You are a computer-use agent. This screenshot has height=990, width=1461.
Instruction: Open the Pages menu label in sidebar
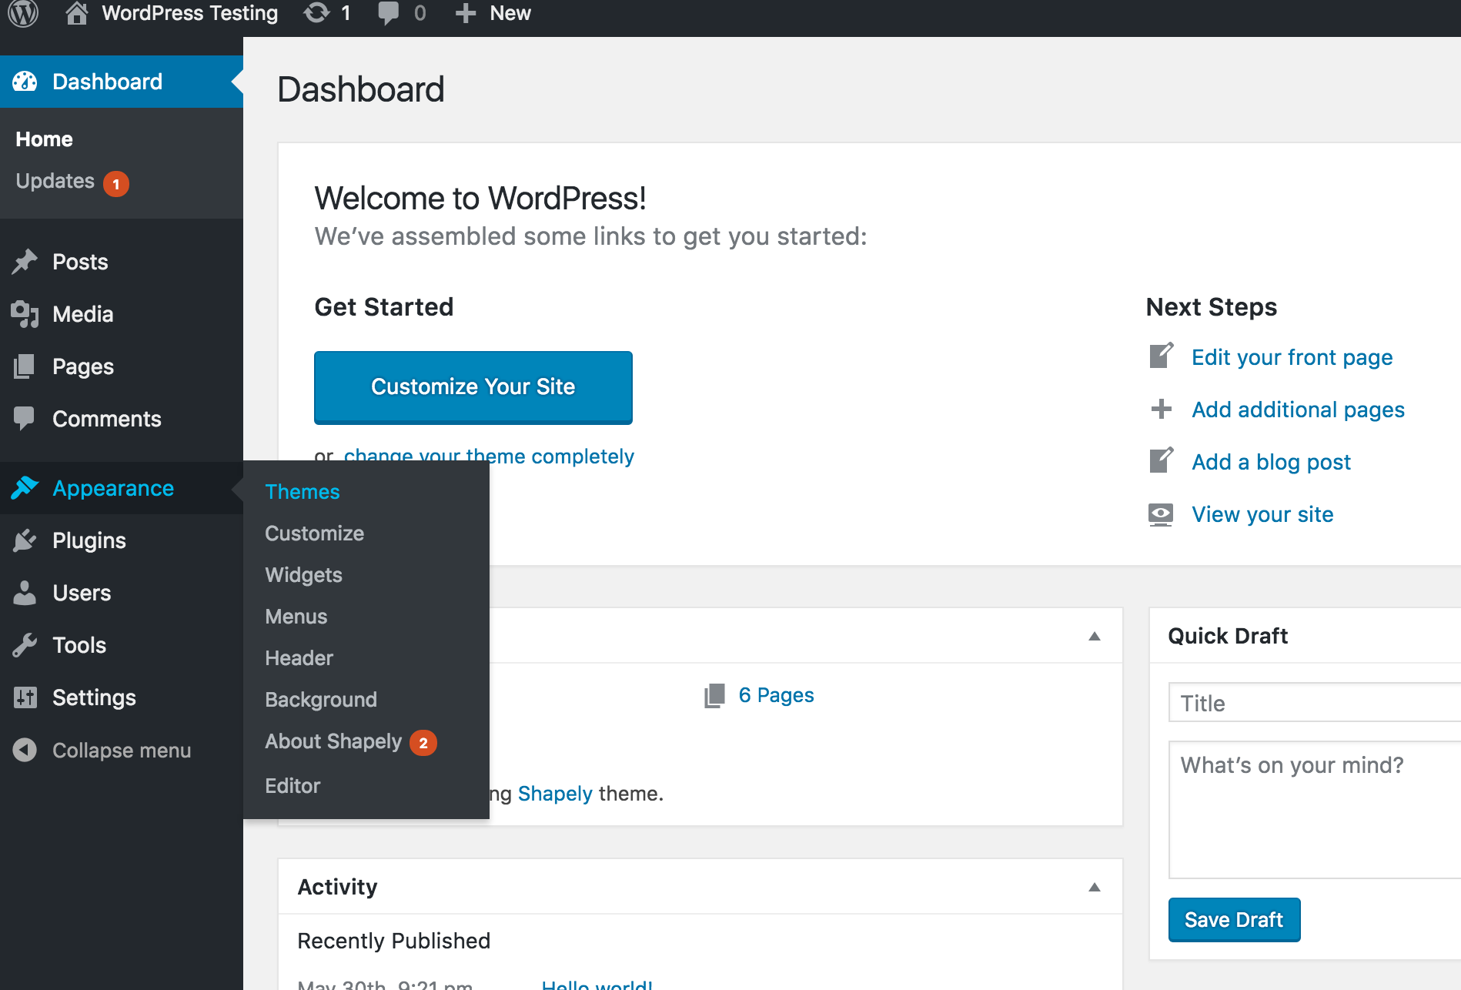pyautogui.click(x=82, y=366)
